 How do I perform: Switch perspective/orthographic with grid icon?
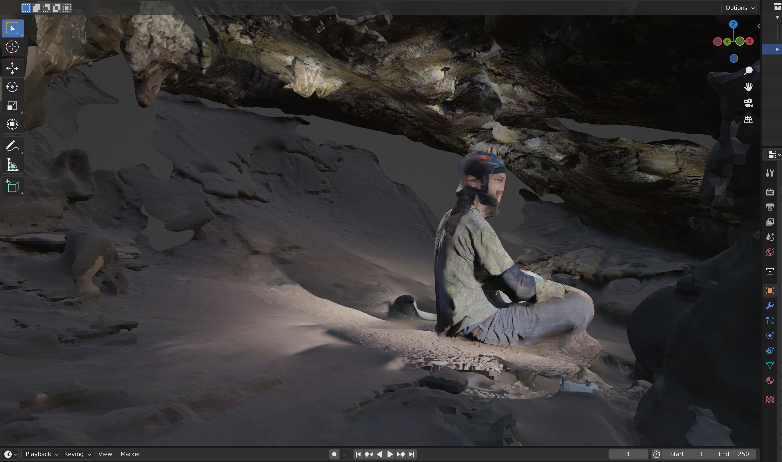[748, 119]
